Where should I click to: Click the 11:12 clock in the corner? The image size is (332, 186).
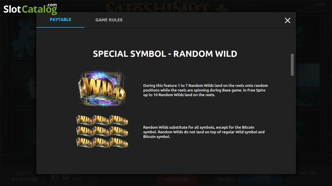click(320, 5)
